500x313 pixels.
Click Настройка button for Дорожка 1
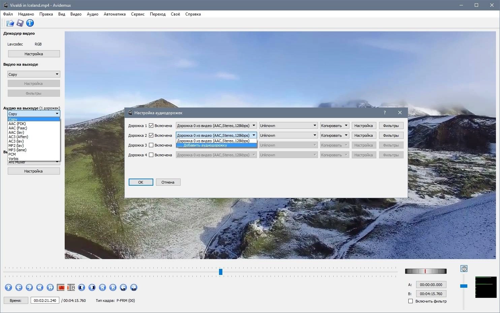364,126
